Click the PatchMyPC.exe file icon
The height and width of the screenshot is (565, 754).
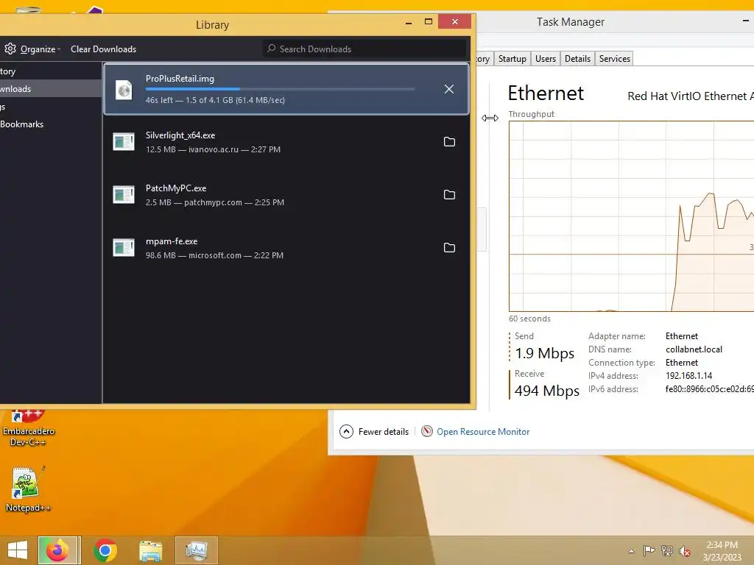pyautogui.click(x=124, y=194)
